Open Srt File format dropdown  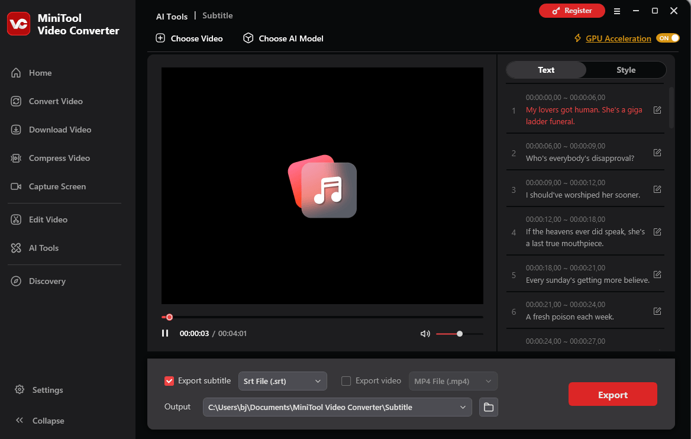[x=282, y=381]
